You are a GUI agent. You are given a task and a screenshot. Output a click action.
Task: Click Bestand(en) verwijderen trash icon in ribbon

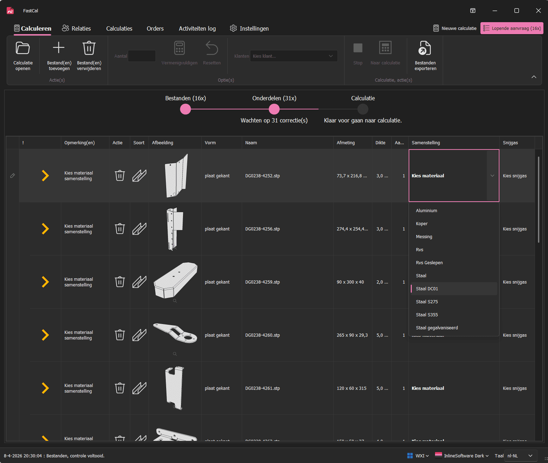click(x=89, y=48)
